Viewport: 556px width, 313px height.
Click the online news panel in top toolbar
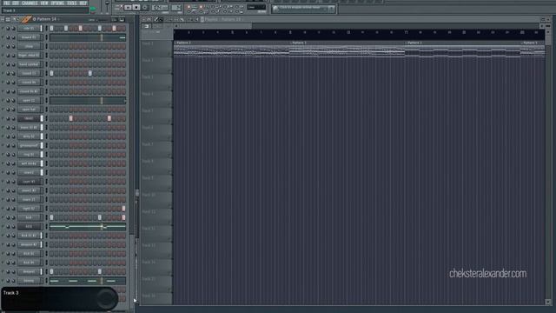[303, 9]
